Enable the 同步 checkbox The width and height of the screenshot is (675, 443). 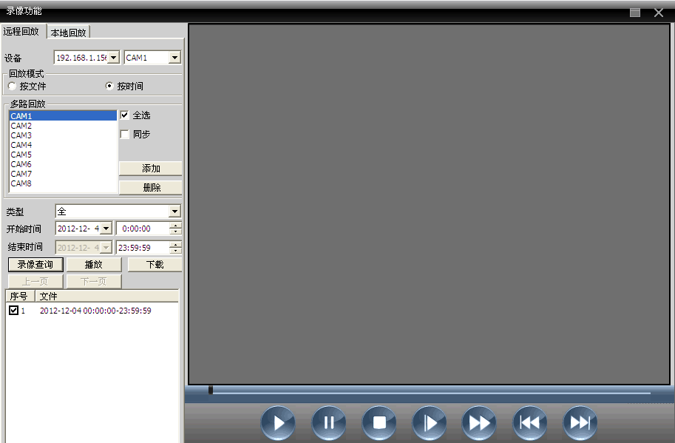pos(124,135)
